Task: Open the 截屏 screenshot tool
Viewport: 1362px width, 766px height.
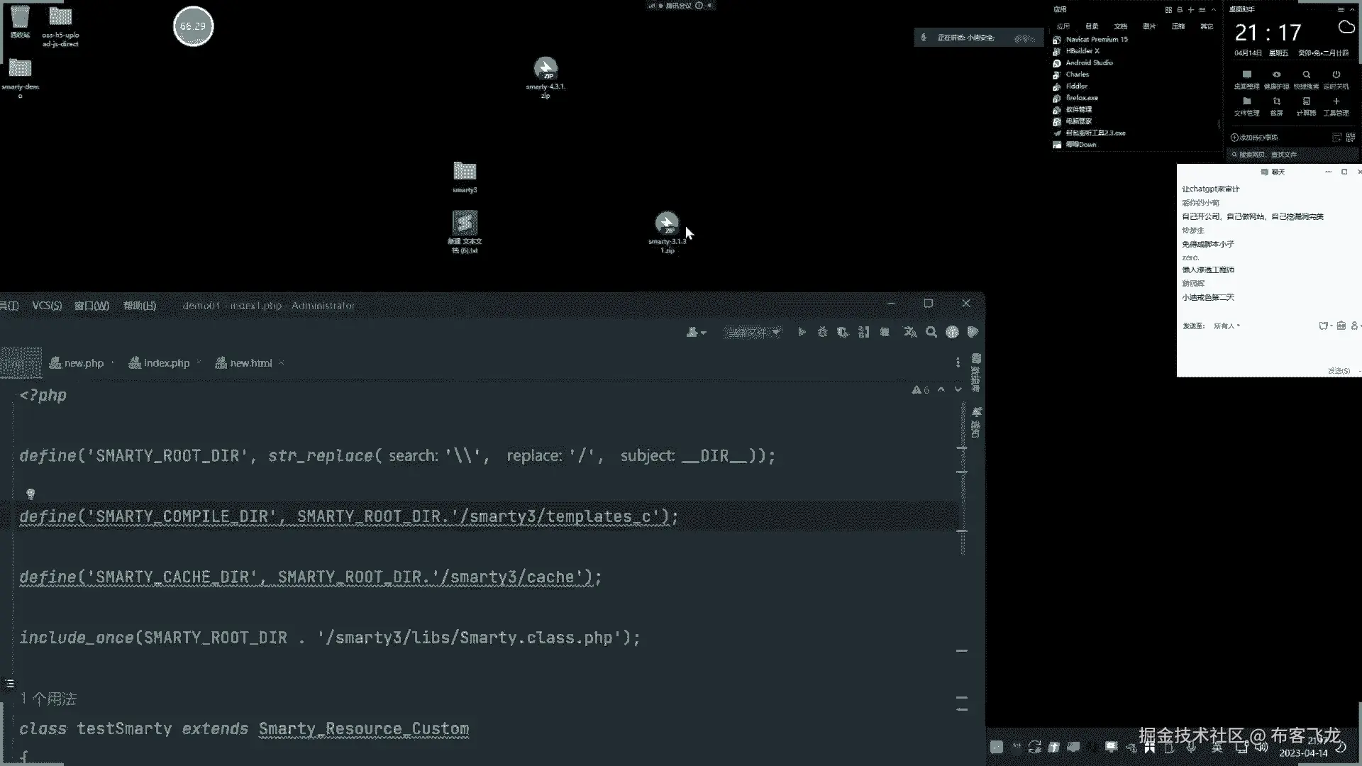Action: click(x=1276, y=105)
